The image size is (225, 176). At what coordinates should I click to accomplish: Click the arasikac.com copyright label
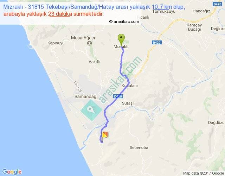[x=124, y=21]
